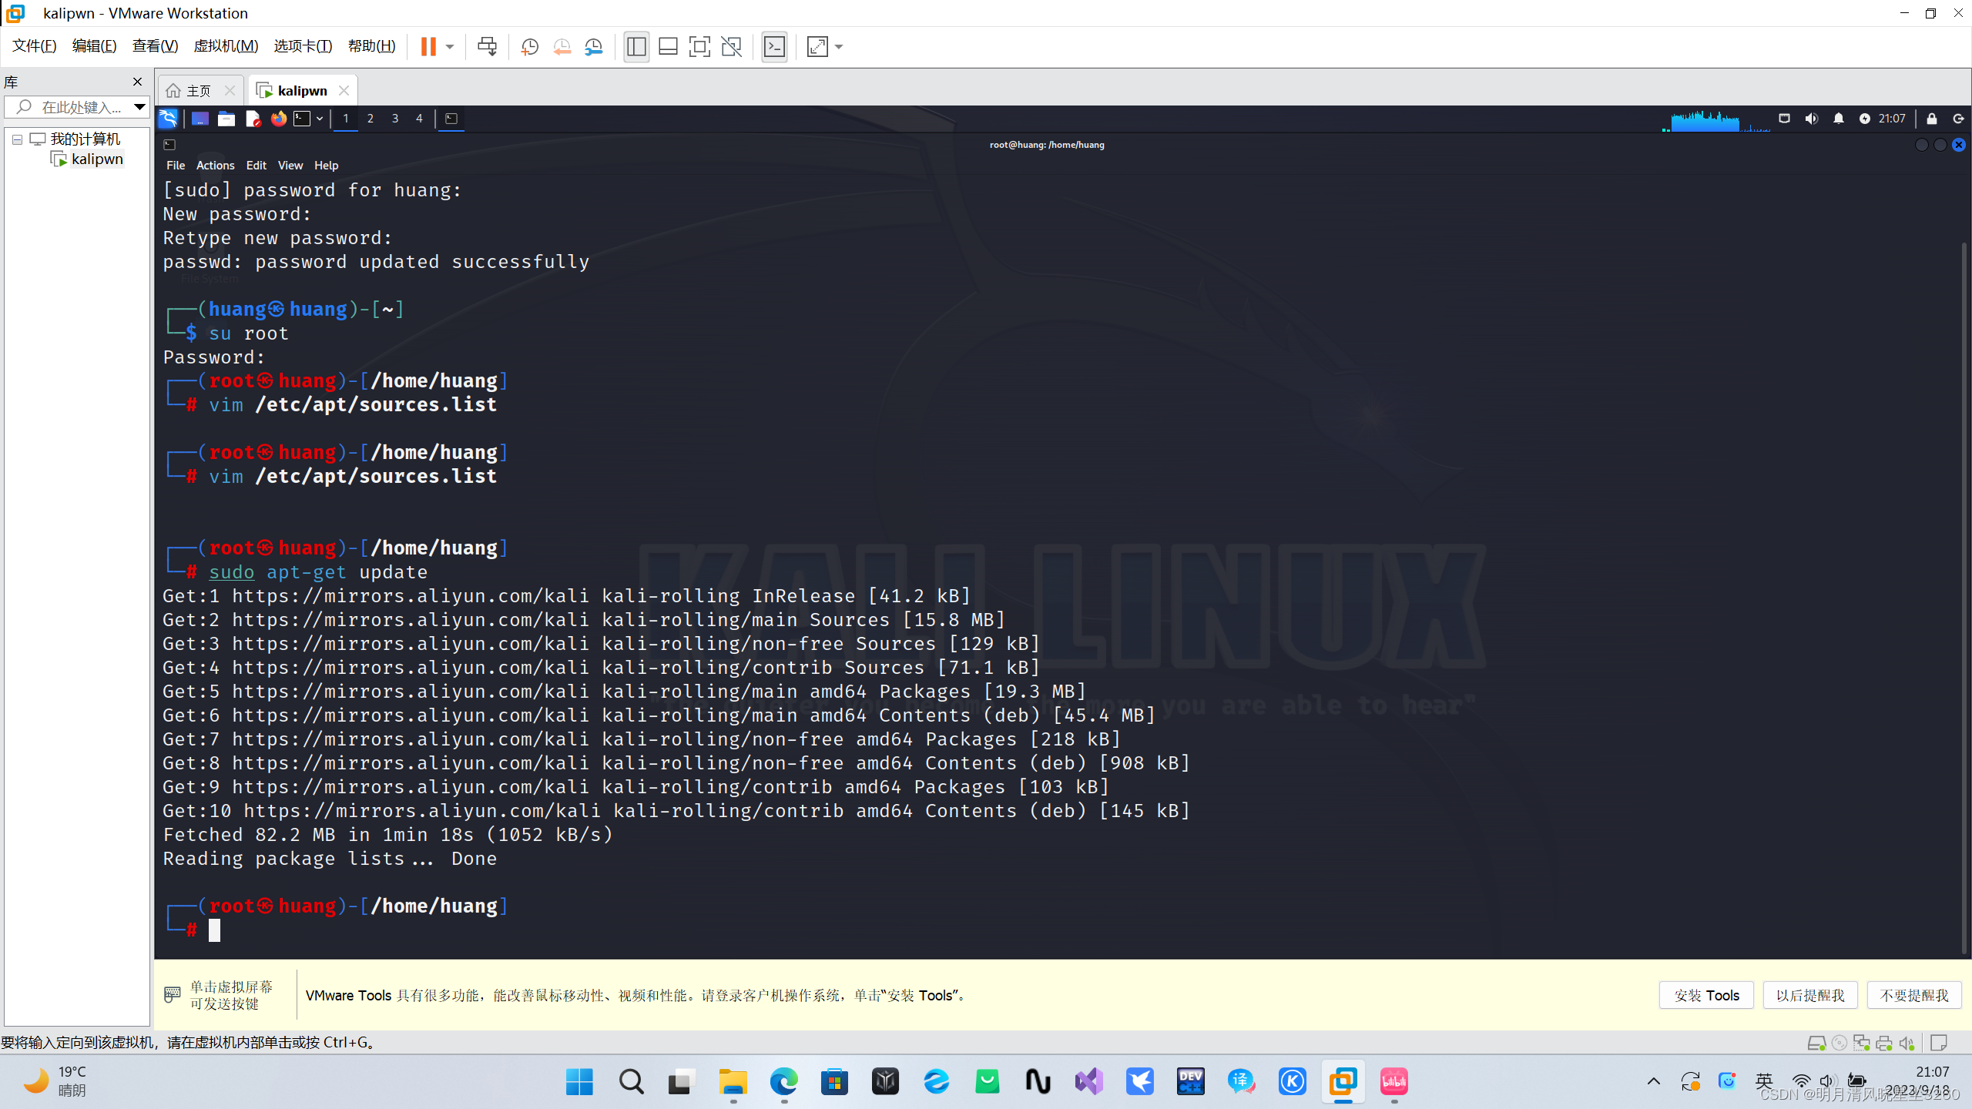Image resolution: width=1972 pixels, height=1109 pixels.
Task: Open the 查看(V) menu
Action: click(x=155, y=46)
